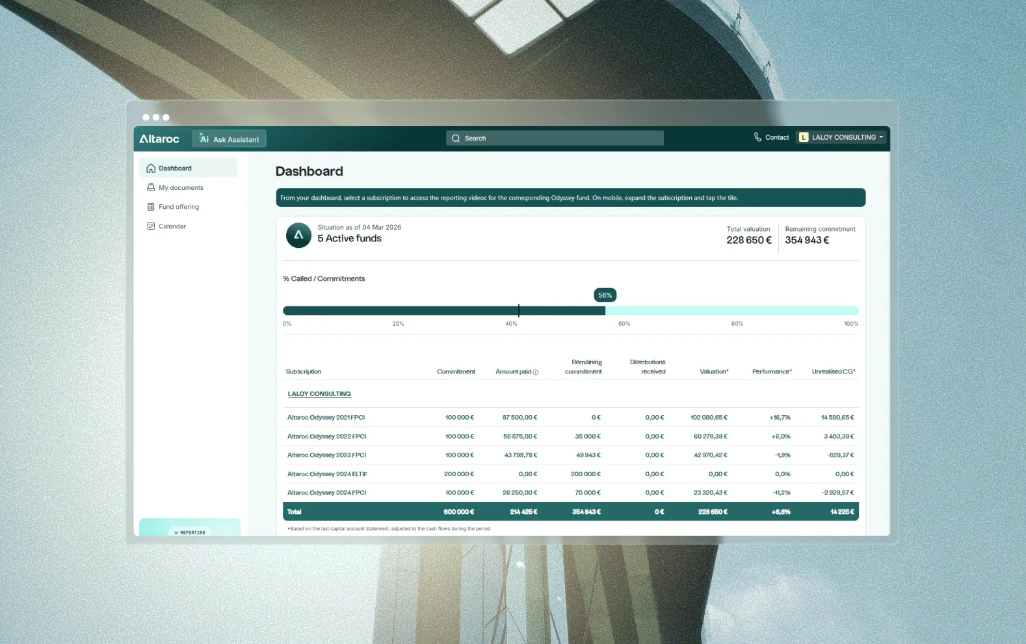
Task: Click the Total row in table
Action: pos(571,511)
